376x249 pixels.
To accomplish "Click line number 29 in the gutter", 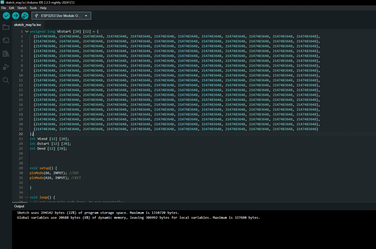I will 21,168.
